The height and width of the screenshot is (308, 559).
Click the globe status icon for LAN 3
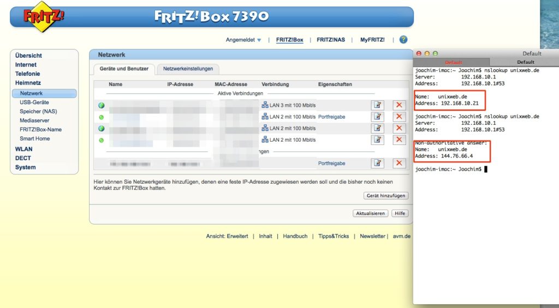pos(101,105)
